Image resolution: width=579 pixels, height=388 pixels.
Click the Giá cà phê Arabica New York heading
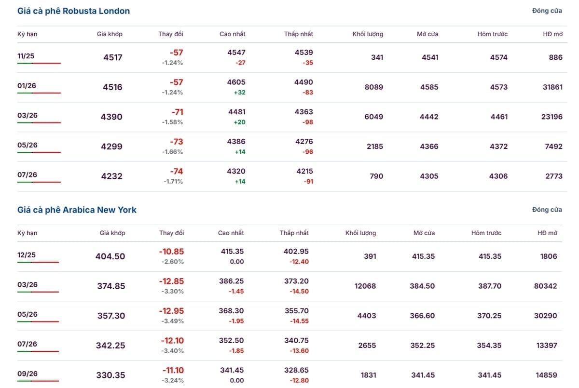77,210
